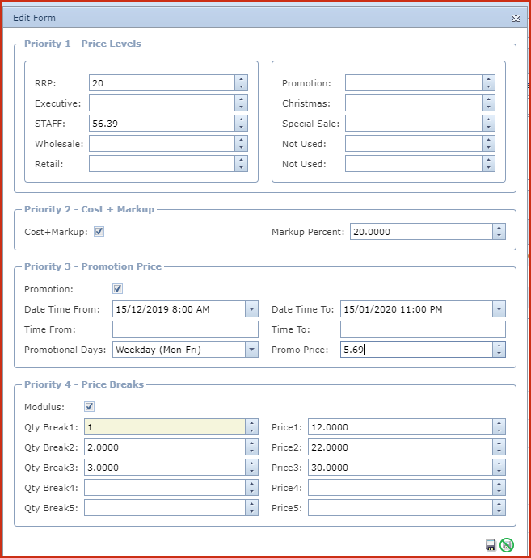Toggle the Modulus checkbox
This screenshot has height=558, width=531.
[x=89, y=406]
